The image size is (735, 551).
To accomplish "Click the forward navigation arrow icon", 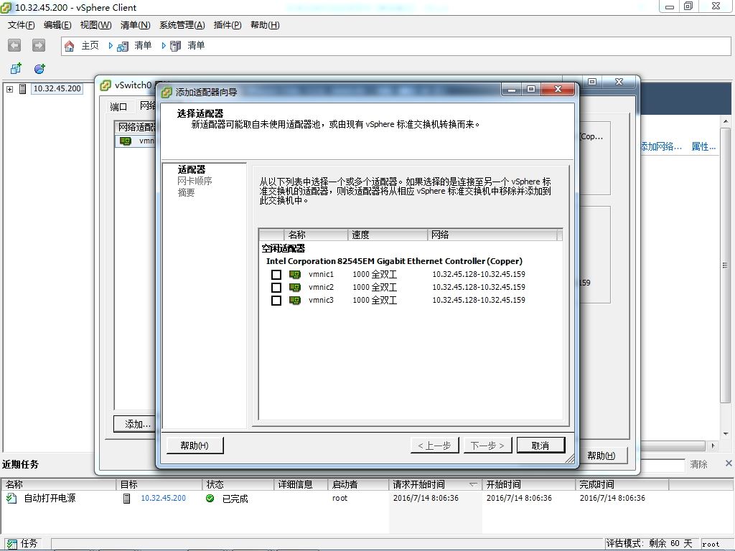I will pos(39,45).
